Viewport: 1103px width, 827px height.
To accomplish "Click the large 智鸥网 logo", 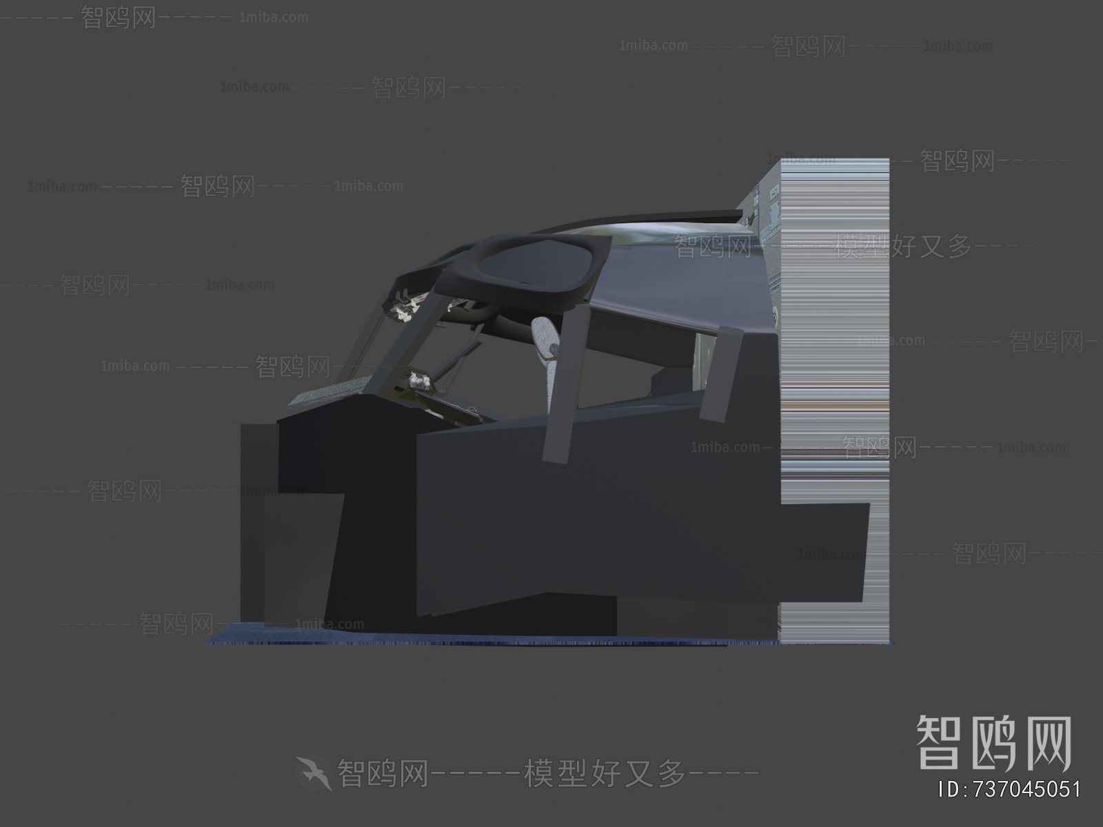I will (993, 743).
